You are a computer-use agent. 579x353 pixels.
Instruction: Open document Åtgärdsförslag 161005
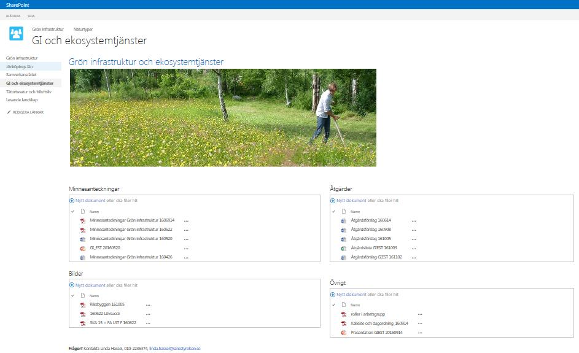[x=371, y=239]
